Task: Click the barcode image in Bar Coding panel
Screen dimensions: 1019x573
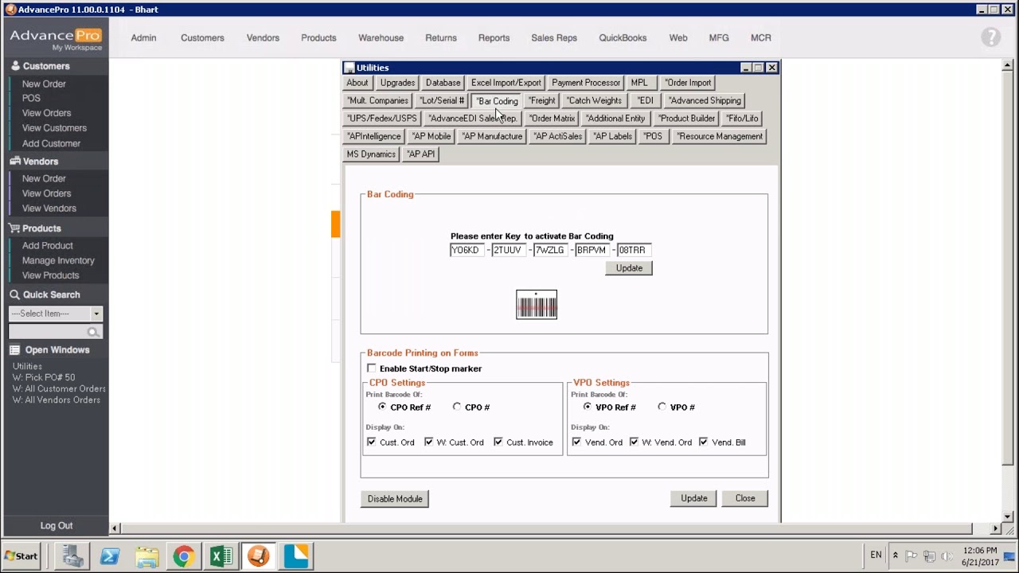Action: point(537,305)
